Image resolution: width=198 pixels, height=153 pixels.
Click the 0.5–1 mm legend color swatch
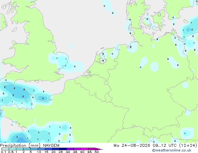12,149
